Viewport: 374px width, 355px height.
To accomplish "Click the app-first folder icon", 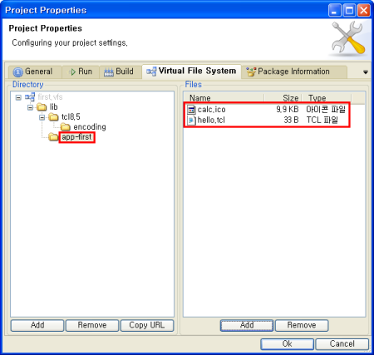I will click(x=53, y=137).
